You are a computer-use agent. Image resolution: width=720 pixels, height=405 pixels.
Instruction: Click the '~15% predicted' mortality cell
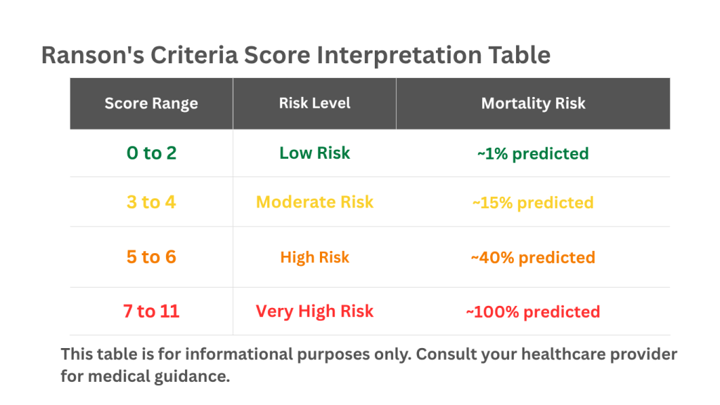(x=533, y=202)
